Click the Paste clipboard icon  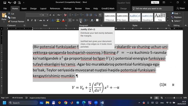[x=4, y=15]
